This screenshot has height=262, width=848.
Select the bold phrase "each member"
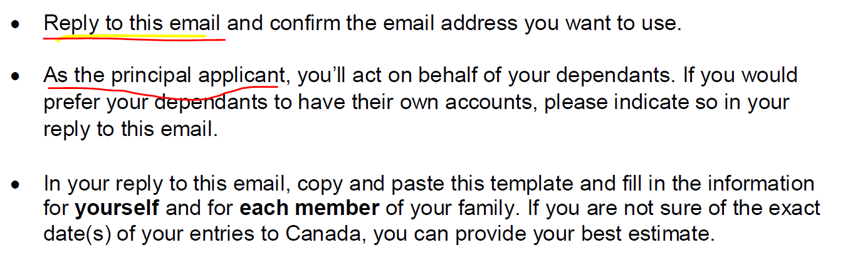tap(310, 208)
